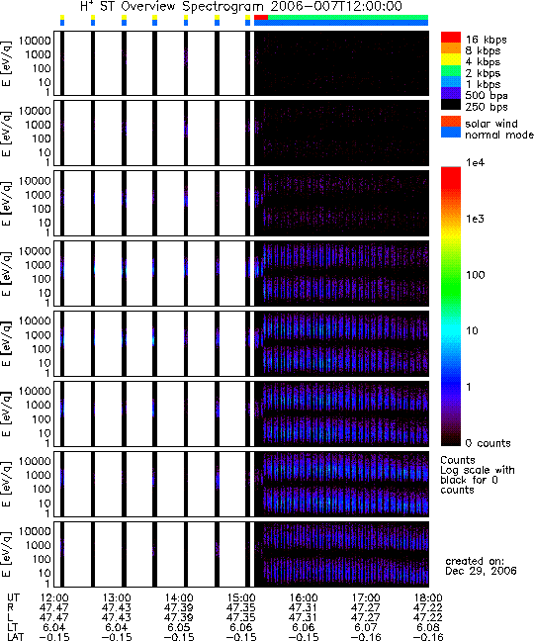Click the R value 47.31 under 16:00
The height and width of the screenshot is (641, 534).
(x=303, y=608)
